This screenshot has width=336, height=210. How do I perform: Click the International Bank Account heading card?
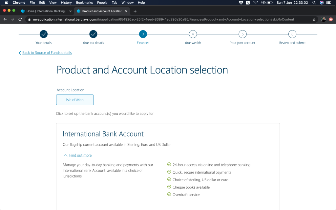coord(103,134)
